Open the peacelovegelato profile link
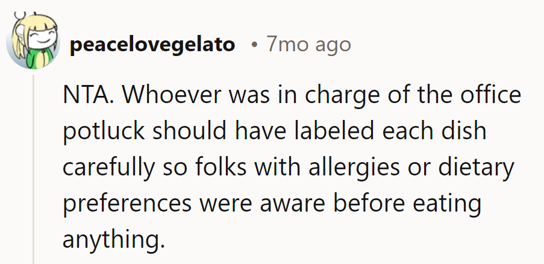Screen dimensions: 544x264 tap(152, 45)
